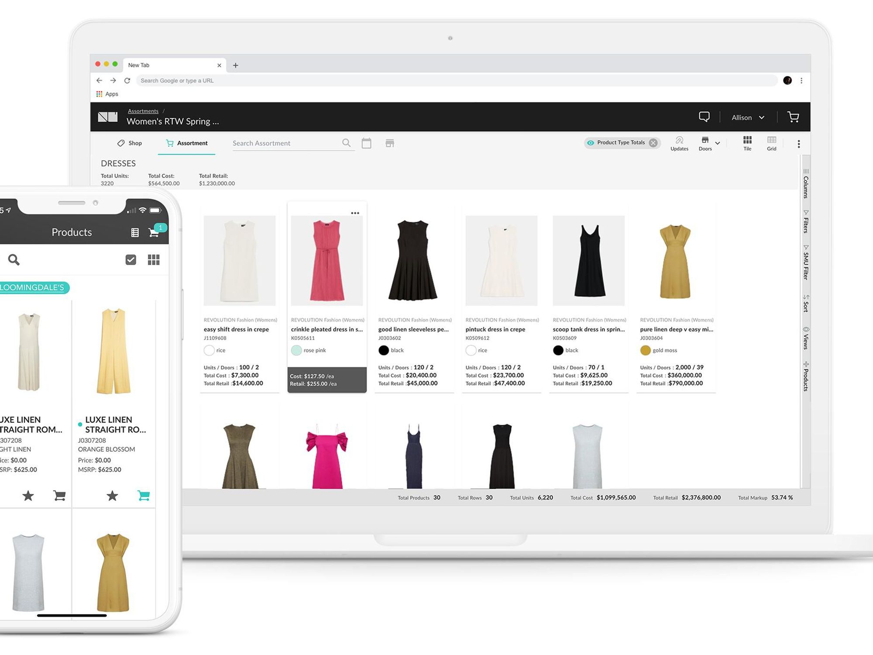
Task: Switch to Tile view
Action: (x=747, y=142)
